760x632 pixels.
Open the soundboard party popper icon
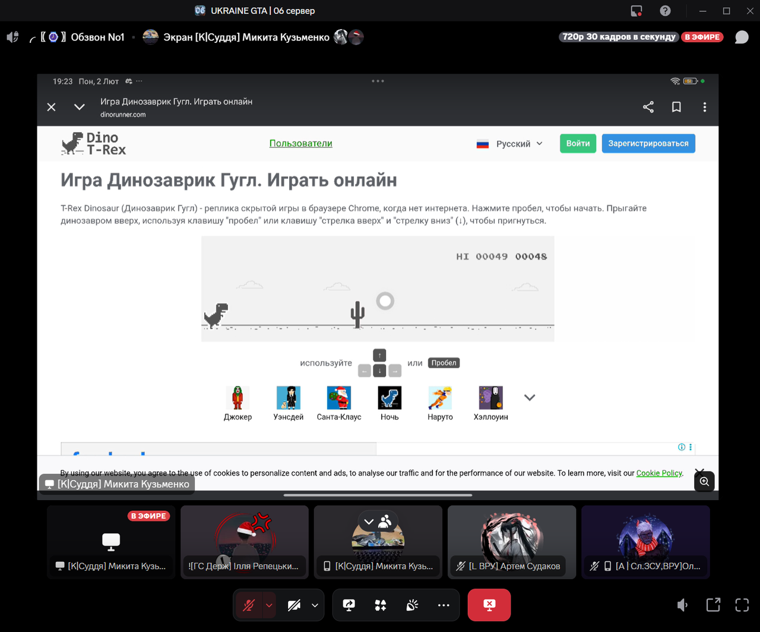pyautogui.click(x=412, y=605)
